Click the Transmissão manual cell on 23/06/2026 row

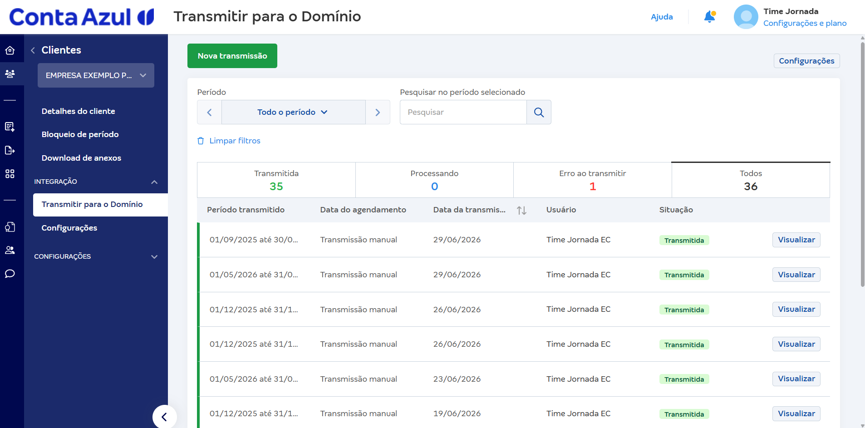coord(359,379)
